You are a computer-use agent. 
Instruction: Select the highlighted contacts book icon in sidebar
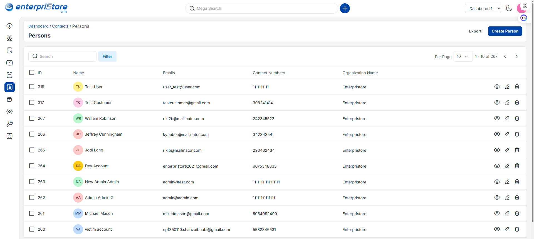9,87
